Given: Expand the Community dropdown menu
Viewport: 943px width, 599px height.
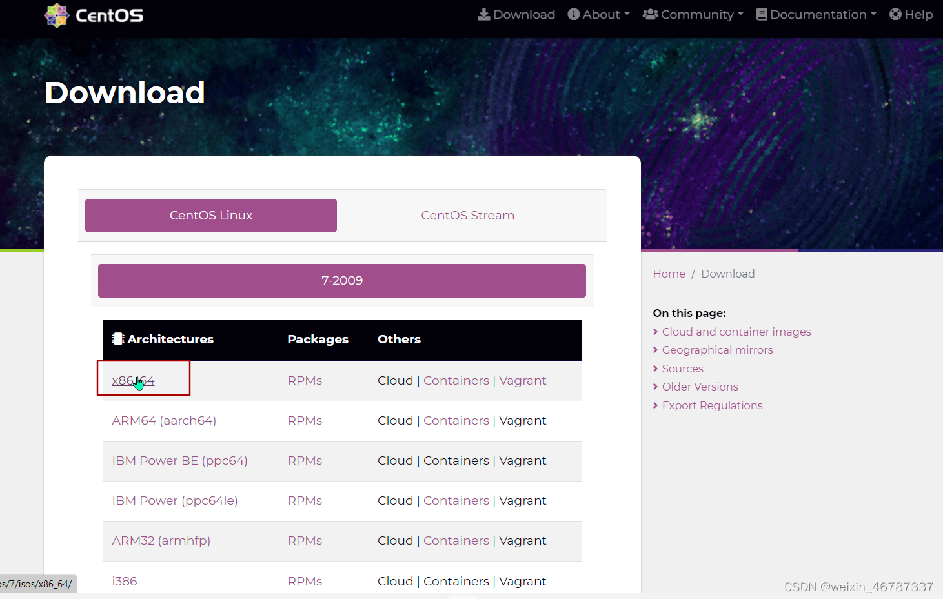Looking at the screenshot, I should click(x=693, y=14).
